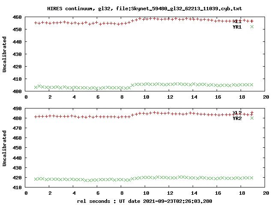
Task: Click the 410 tick label of XL2/YR2 plot
Action: 17,187
